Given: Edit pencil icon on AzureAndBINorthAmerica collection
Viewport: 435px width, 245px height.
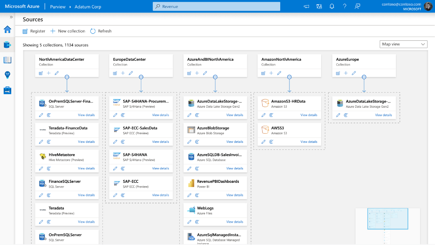Looking at the screenshot, I should coord(205,73).
